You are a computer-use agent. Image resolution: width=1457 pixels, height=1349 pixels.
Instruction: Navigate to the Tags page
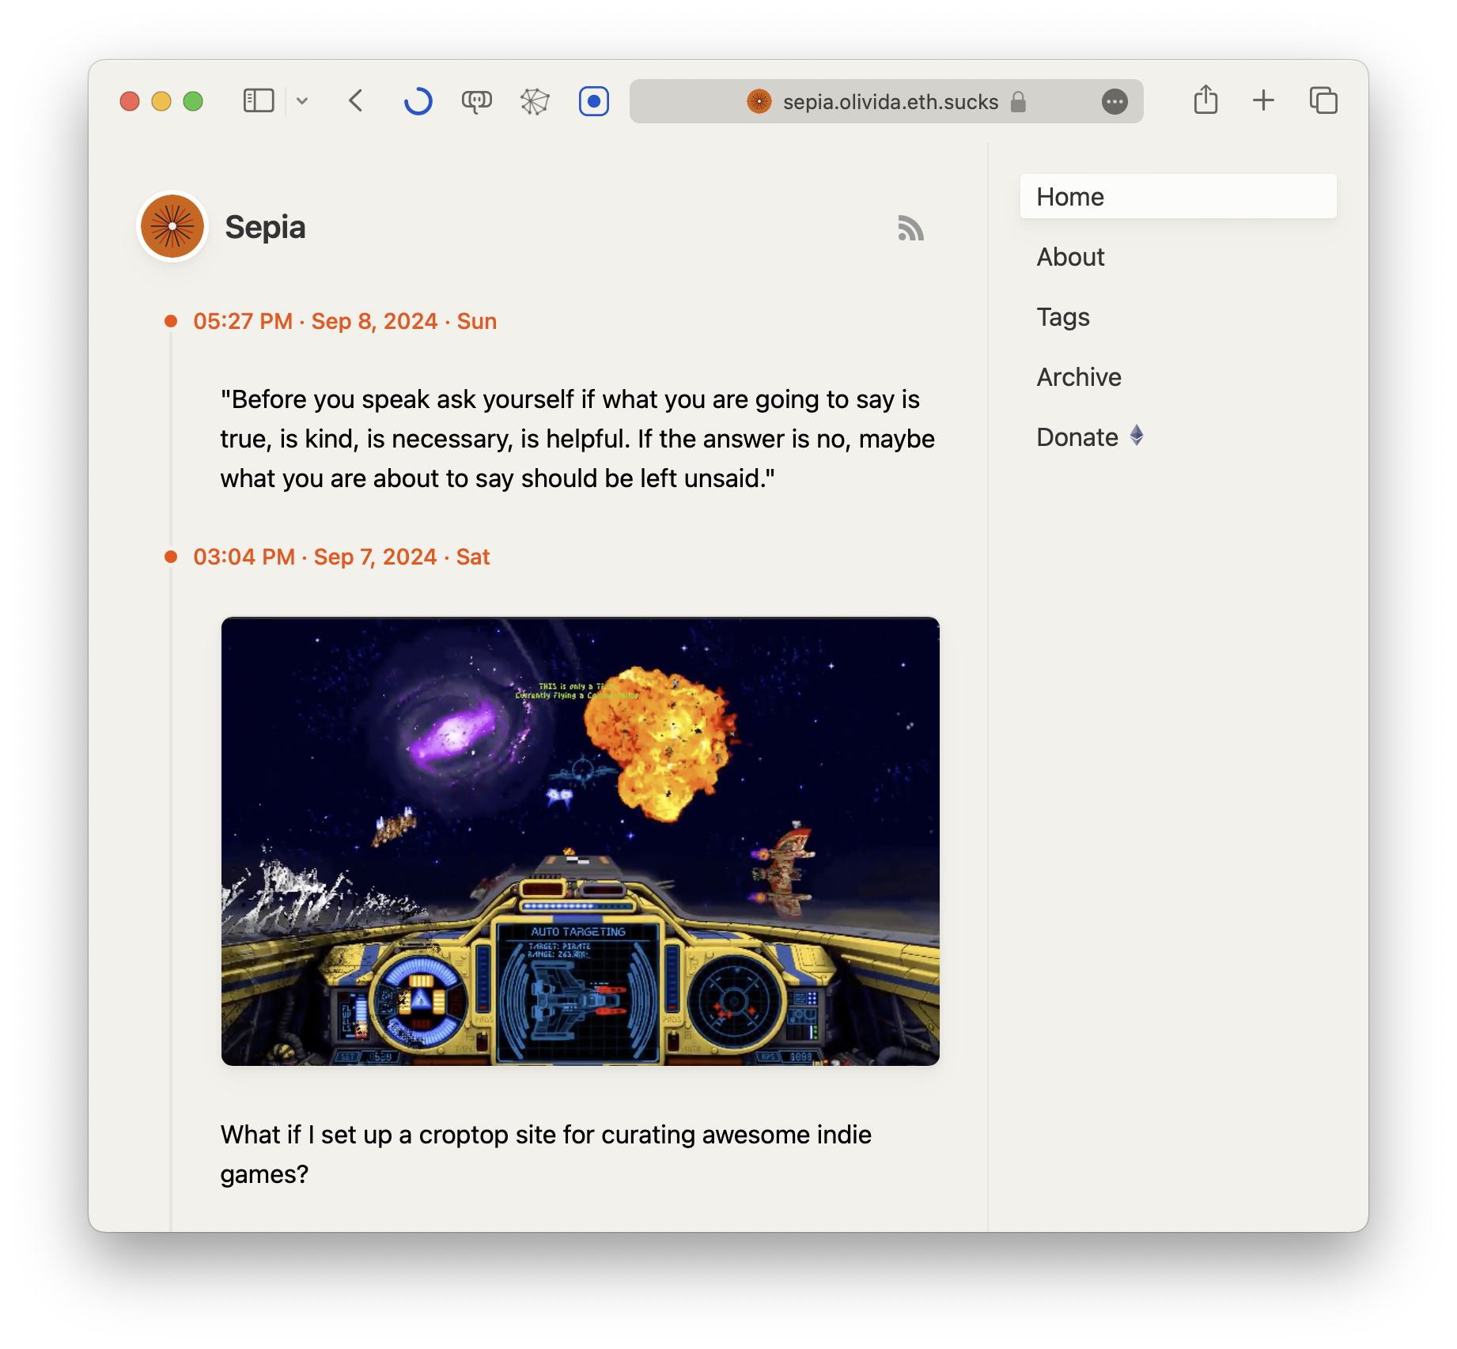click(x=1063, y=317)
